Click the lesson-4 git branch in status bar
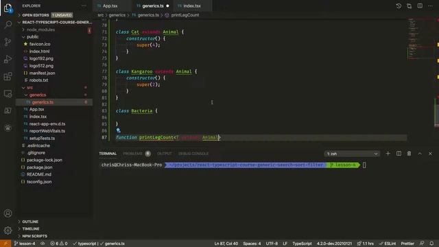The image size is (439, 247). 25,244
